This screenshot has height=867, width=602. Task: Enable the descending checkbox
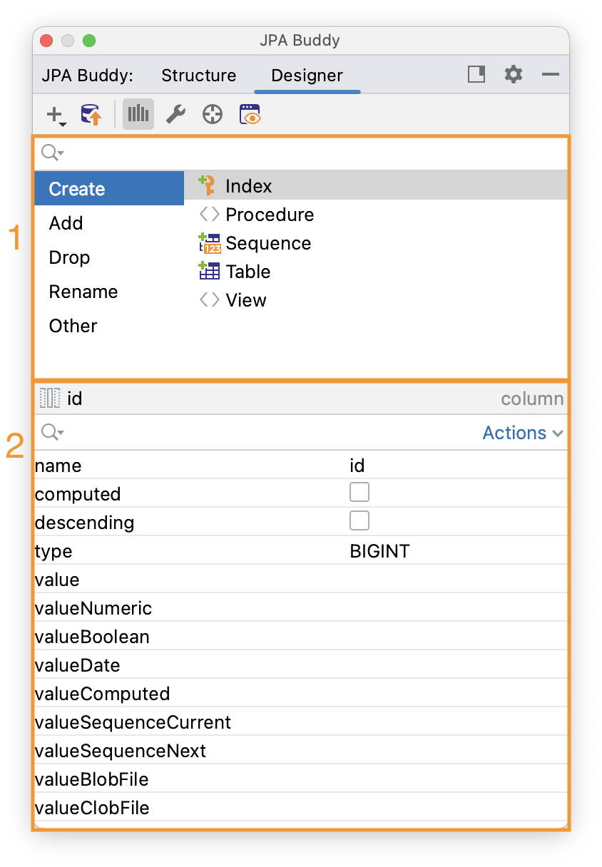click(359, 521)
